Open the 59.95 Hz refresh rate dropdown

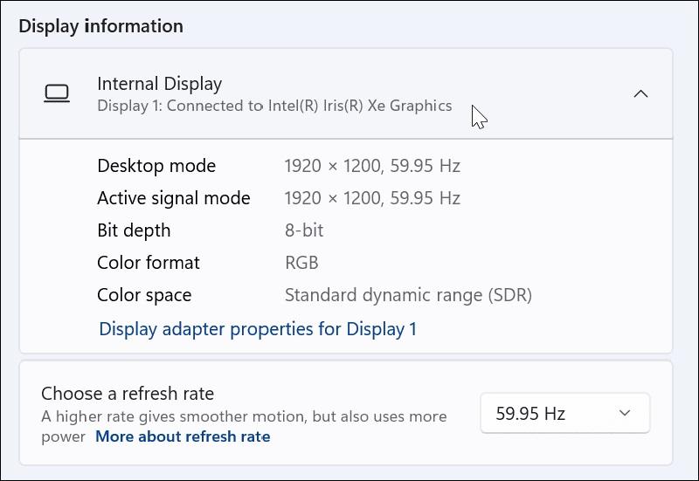tap(564, 414)
